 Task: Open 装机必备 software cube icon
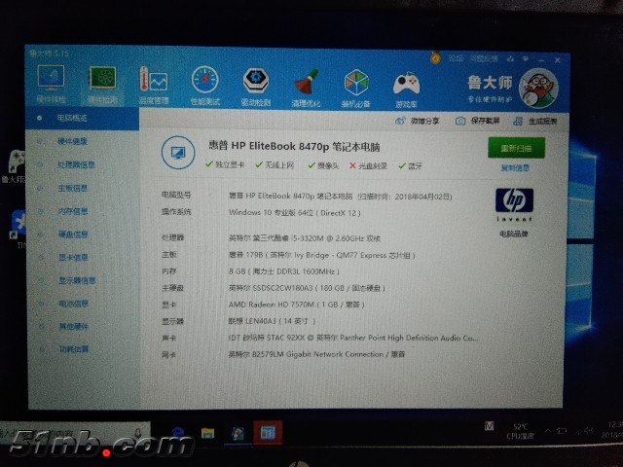point(356,88)
